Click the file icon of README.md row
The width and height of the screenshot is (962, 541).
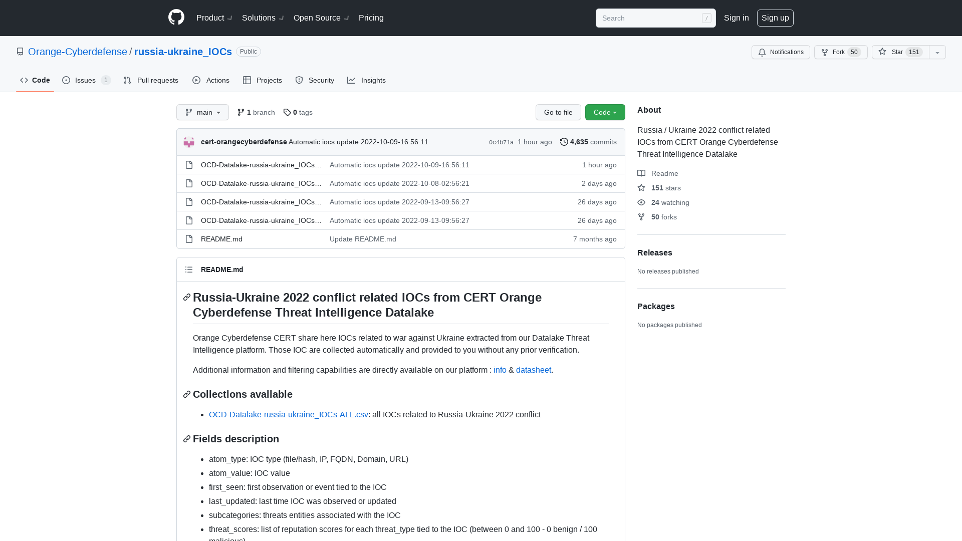pyautogui.click(x=189, y=239)
